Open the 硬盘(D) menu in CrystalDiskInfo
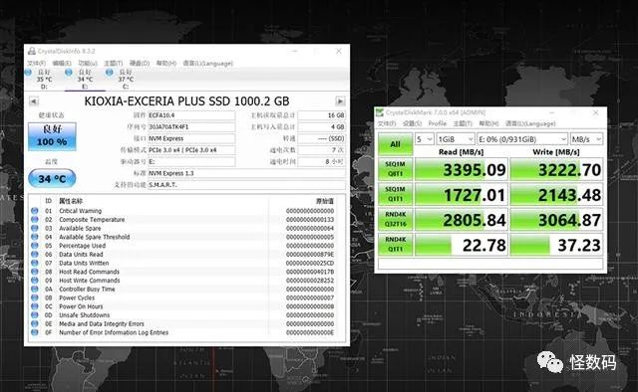638x392 pixels. 140,64
